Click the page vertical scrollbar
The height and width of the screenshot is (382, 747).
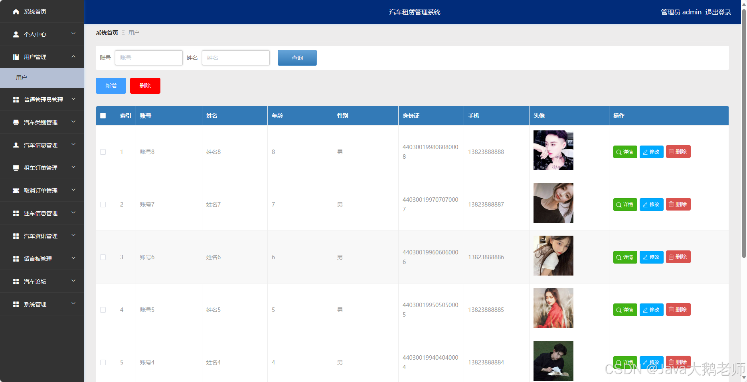click(x=744, y=133)
